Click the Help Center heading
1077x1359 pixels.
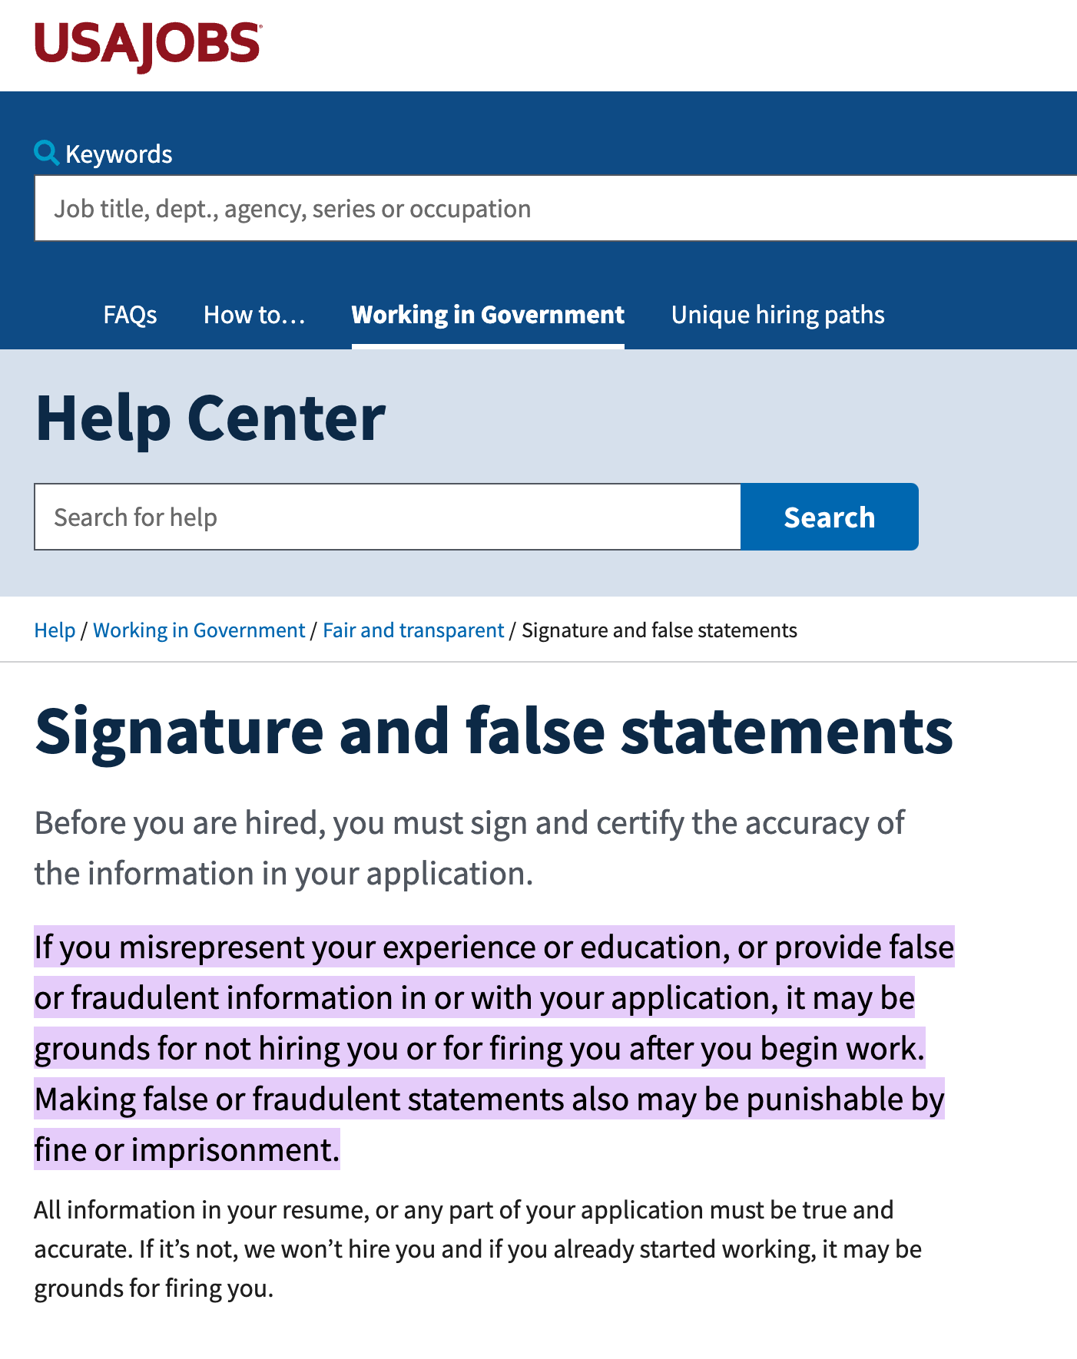(x=210, y=418)
